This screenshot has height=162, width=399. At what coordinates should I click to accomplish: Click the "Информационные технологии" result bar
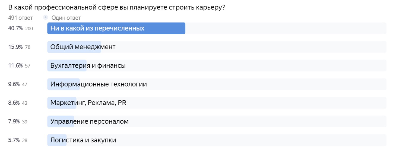click(217, 84)
